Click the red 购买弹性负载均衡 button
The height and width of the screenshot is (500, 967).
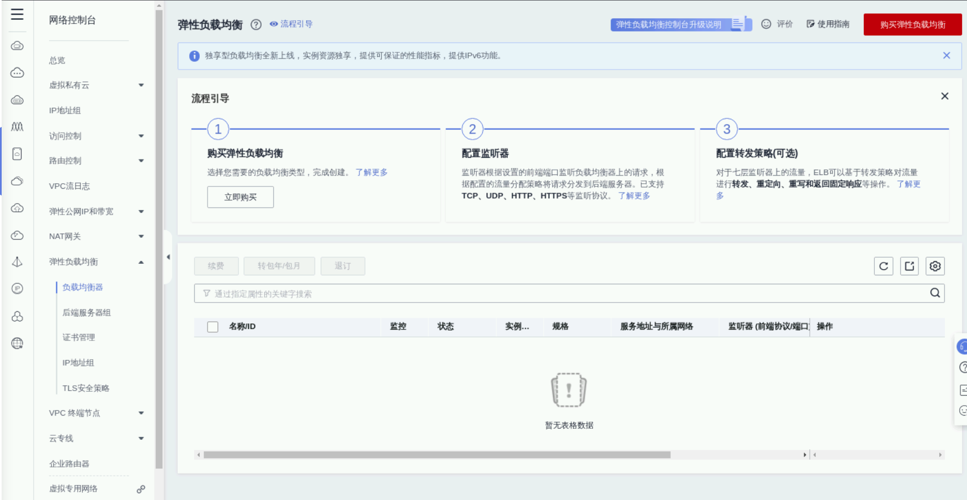click(x=912, y=24)
